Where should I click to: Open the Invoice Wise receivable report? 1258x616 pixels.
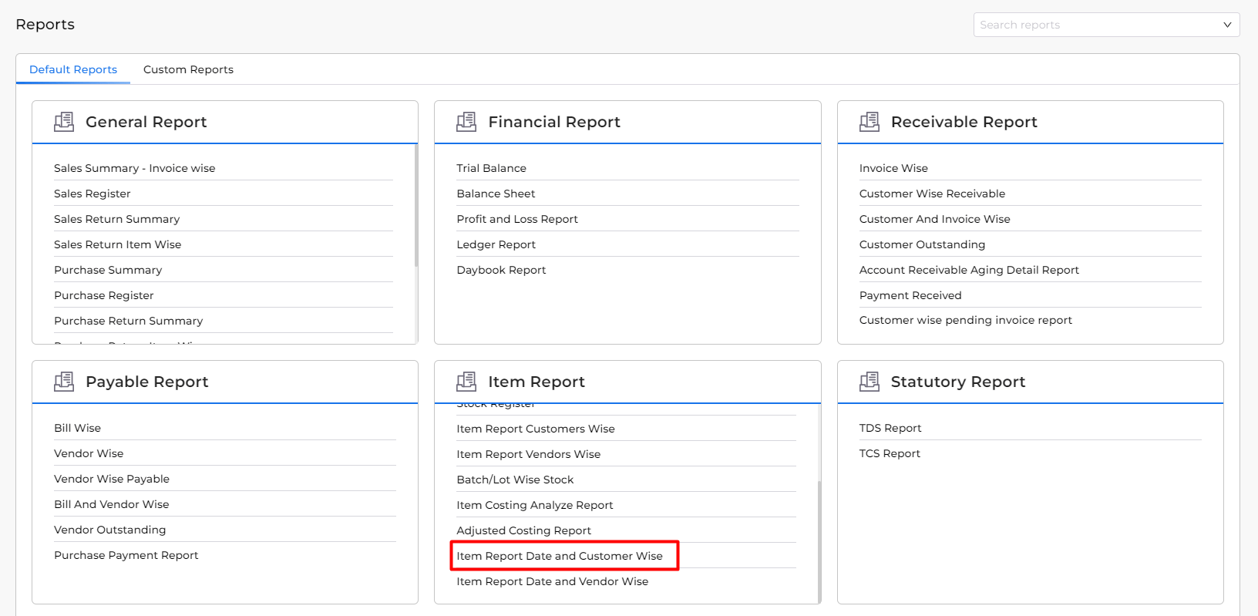[x=894, y=168]
